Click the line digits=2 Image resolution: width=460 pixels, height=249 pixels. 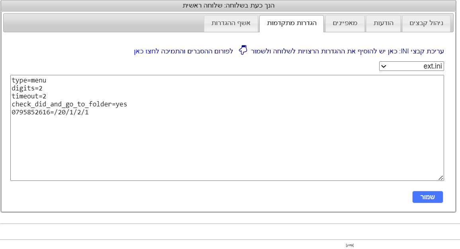(x=27, y=88)
